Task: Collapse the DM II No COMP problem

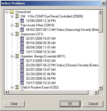Action: (x=12, y=16)
